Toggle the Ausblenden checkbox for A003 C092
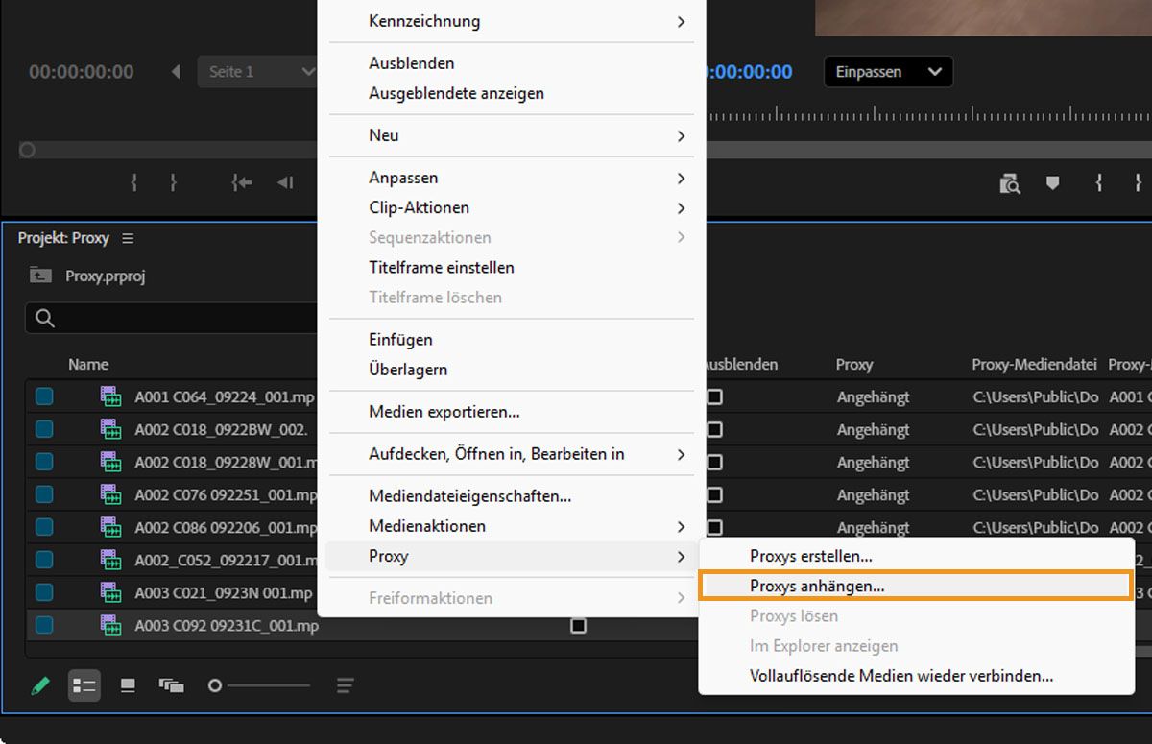Viewport: 1152px width, 744px height. (578, 625)
